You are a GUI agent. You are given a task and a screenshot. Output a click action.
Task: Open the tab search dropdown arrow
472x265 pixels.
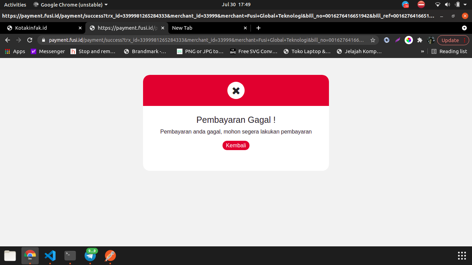pyautogui.click(x=464, y=28)
